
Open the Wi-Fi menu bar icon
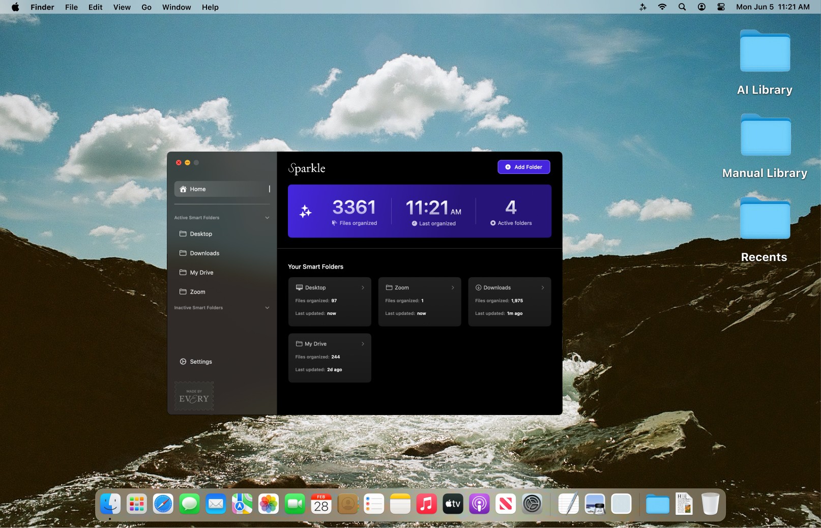pyautogui.click(x=662, y=7)
